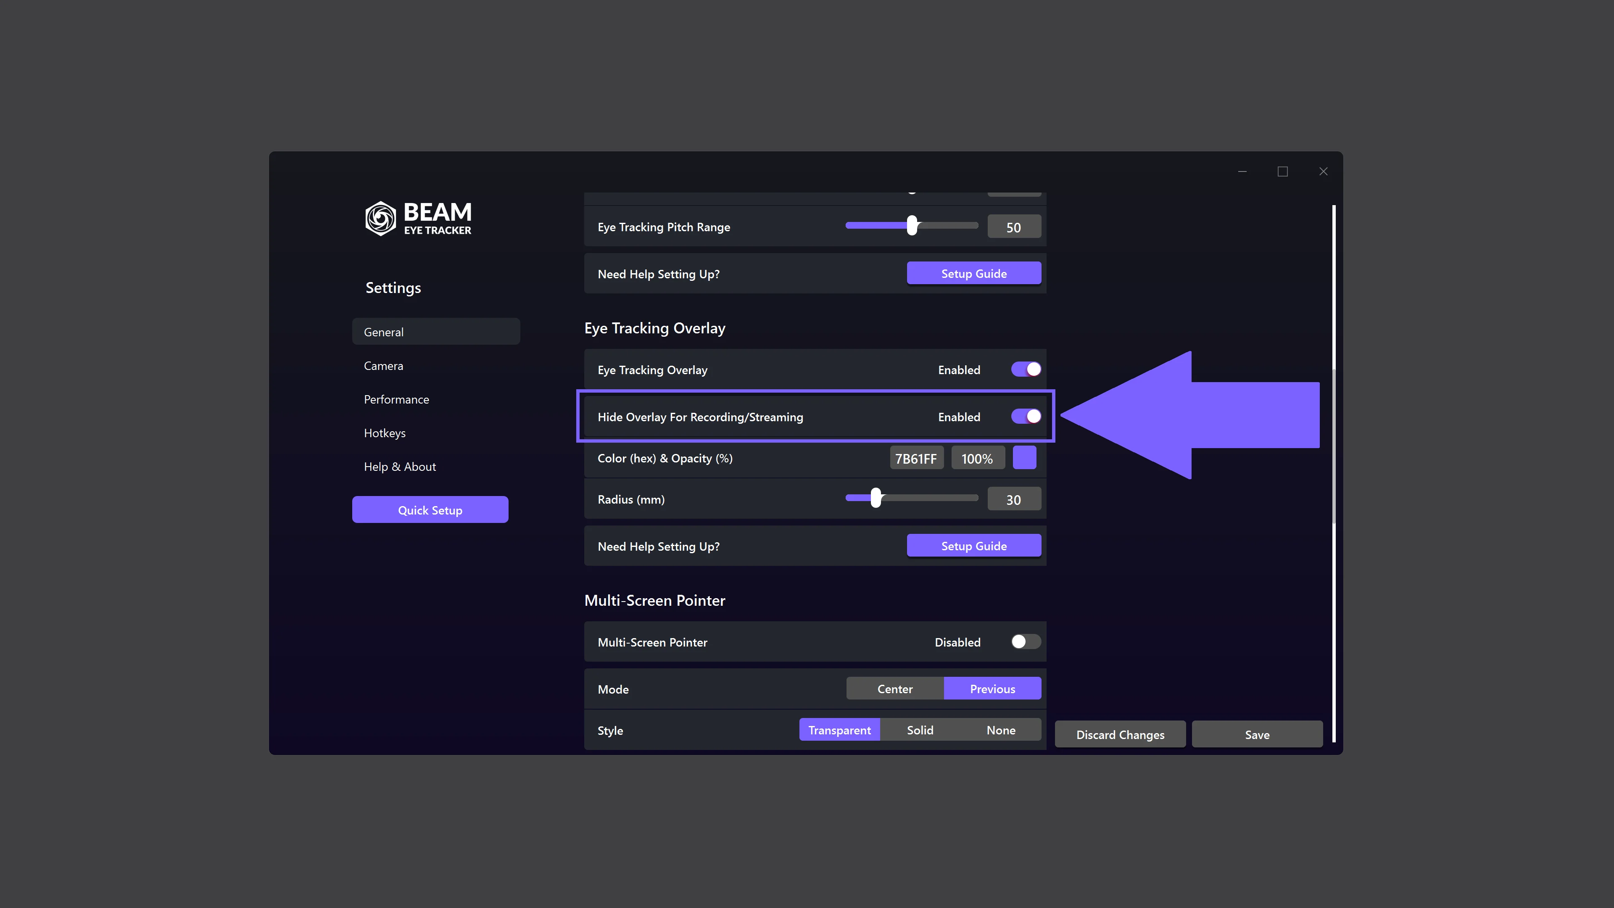This screenshot has height=908, width=1614.
Task: Select the General settings category
Action: click(383, 332)
